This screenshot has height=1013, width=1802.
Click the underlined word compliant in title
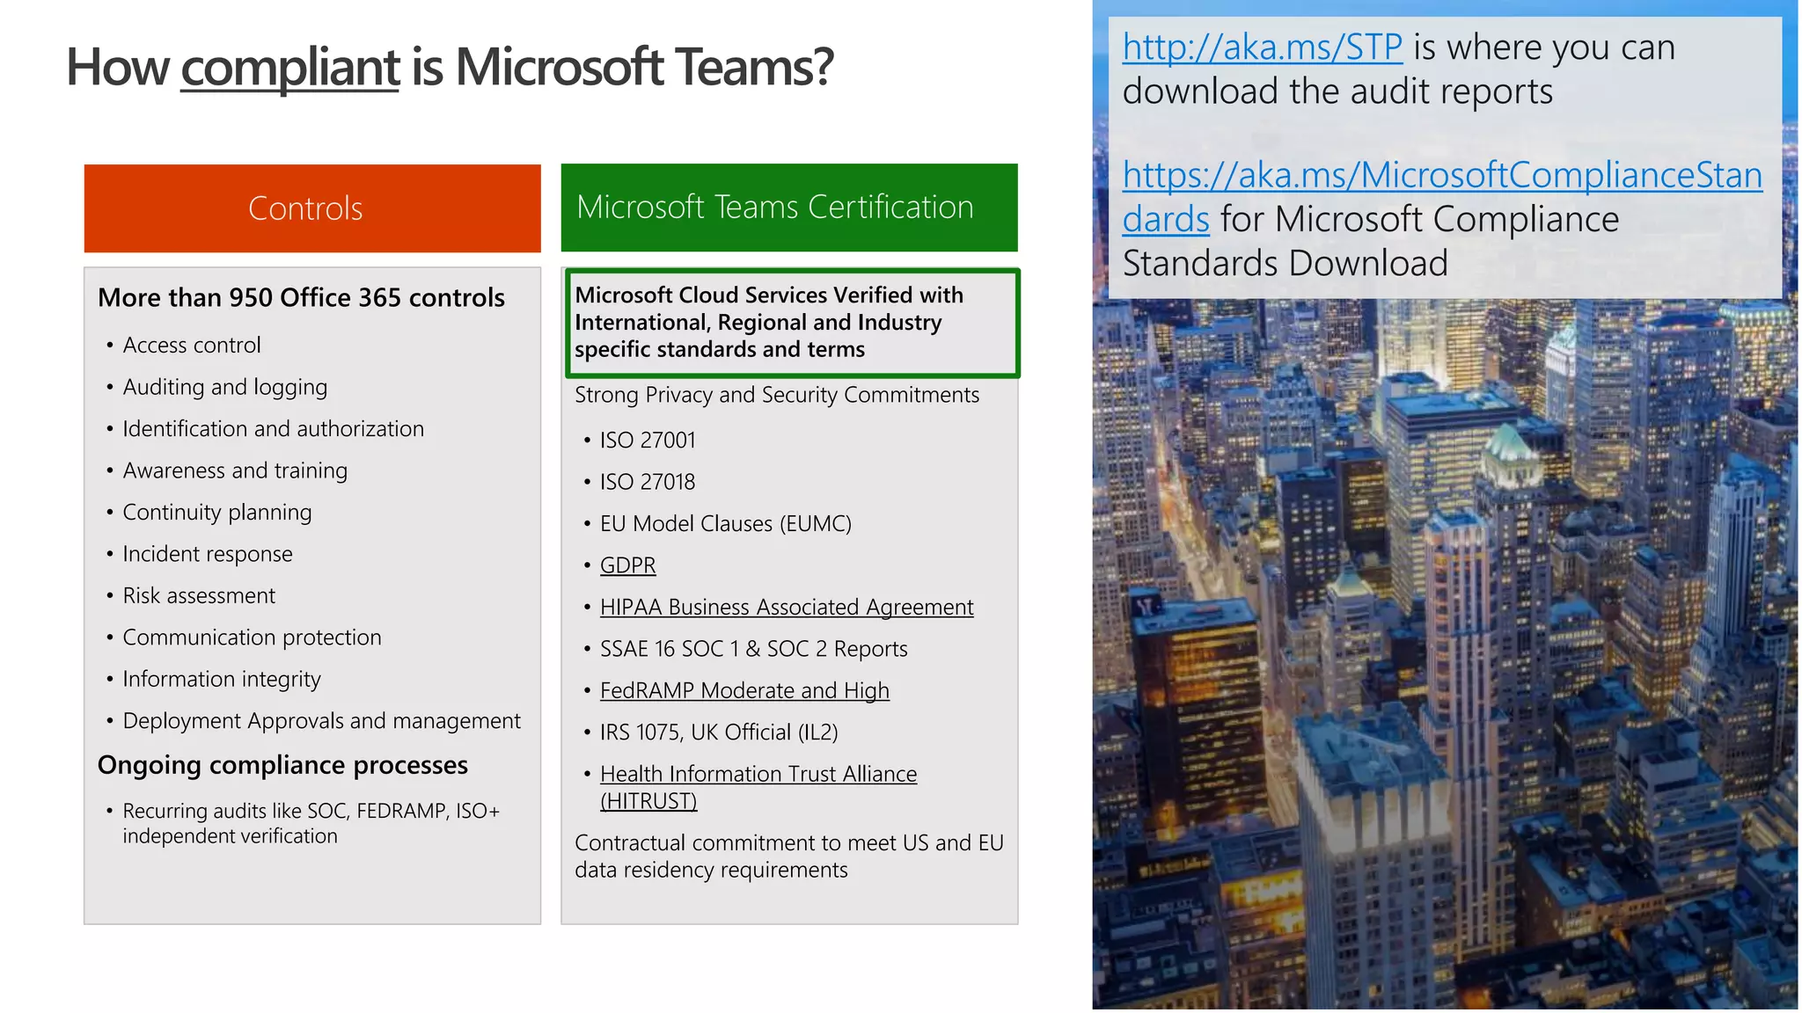pos(290,68)
